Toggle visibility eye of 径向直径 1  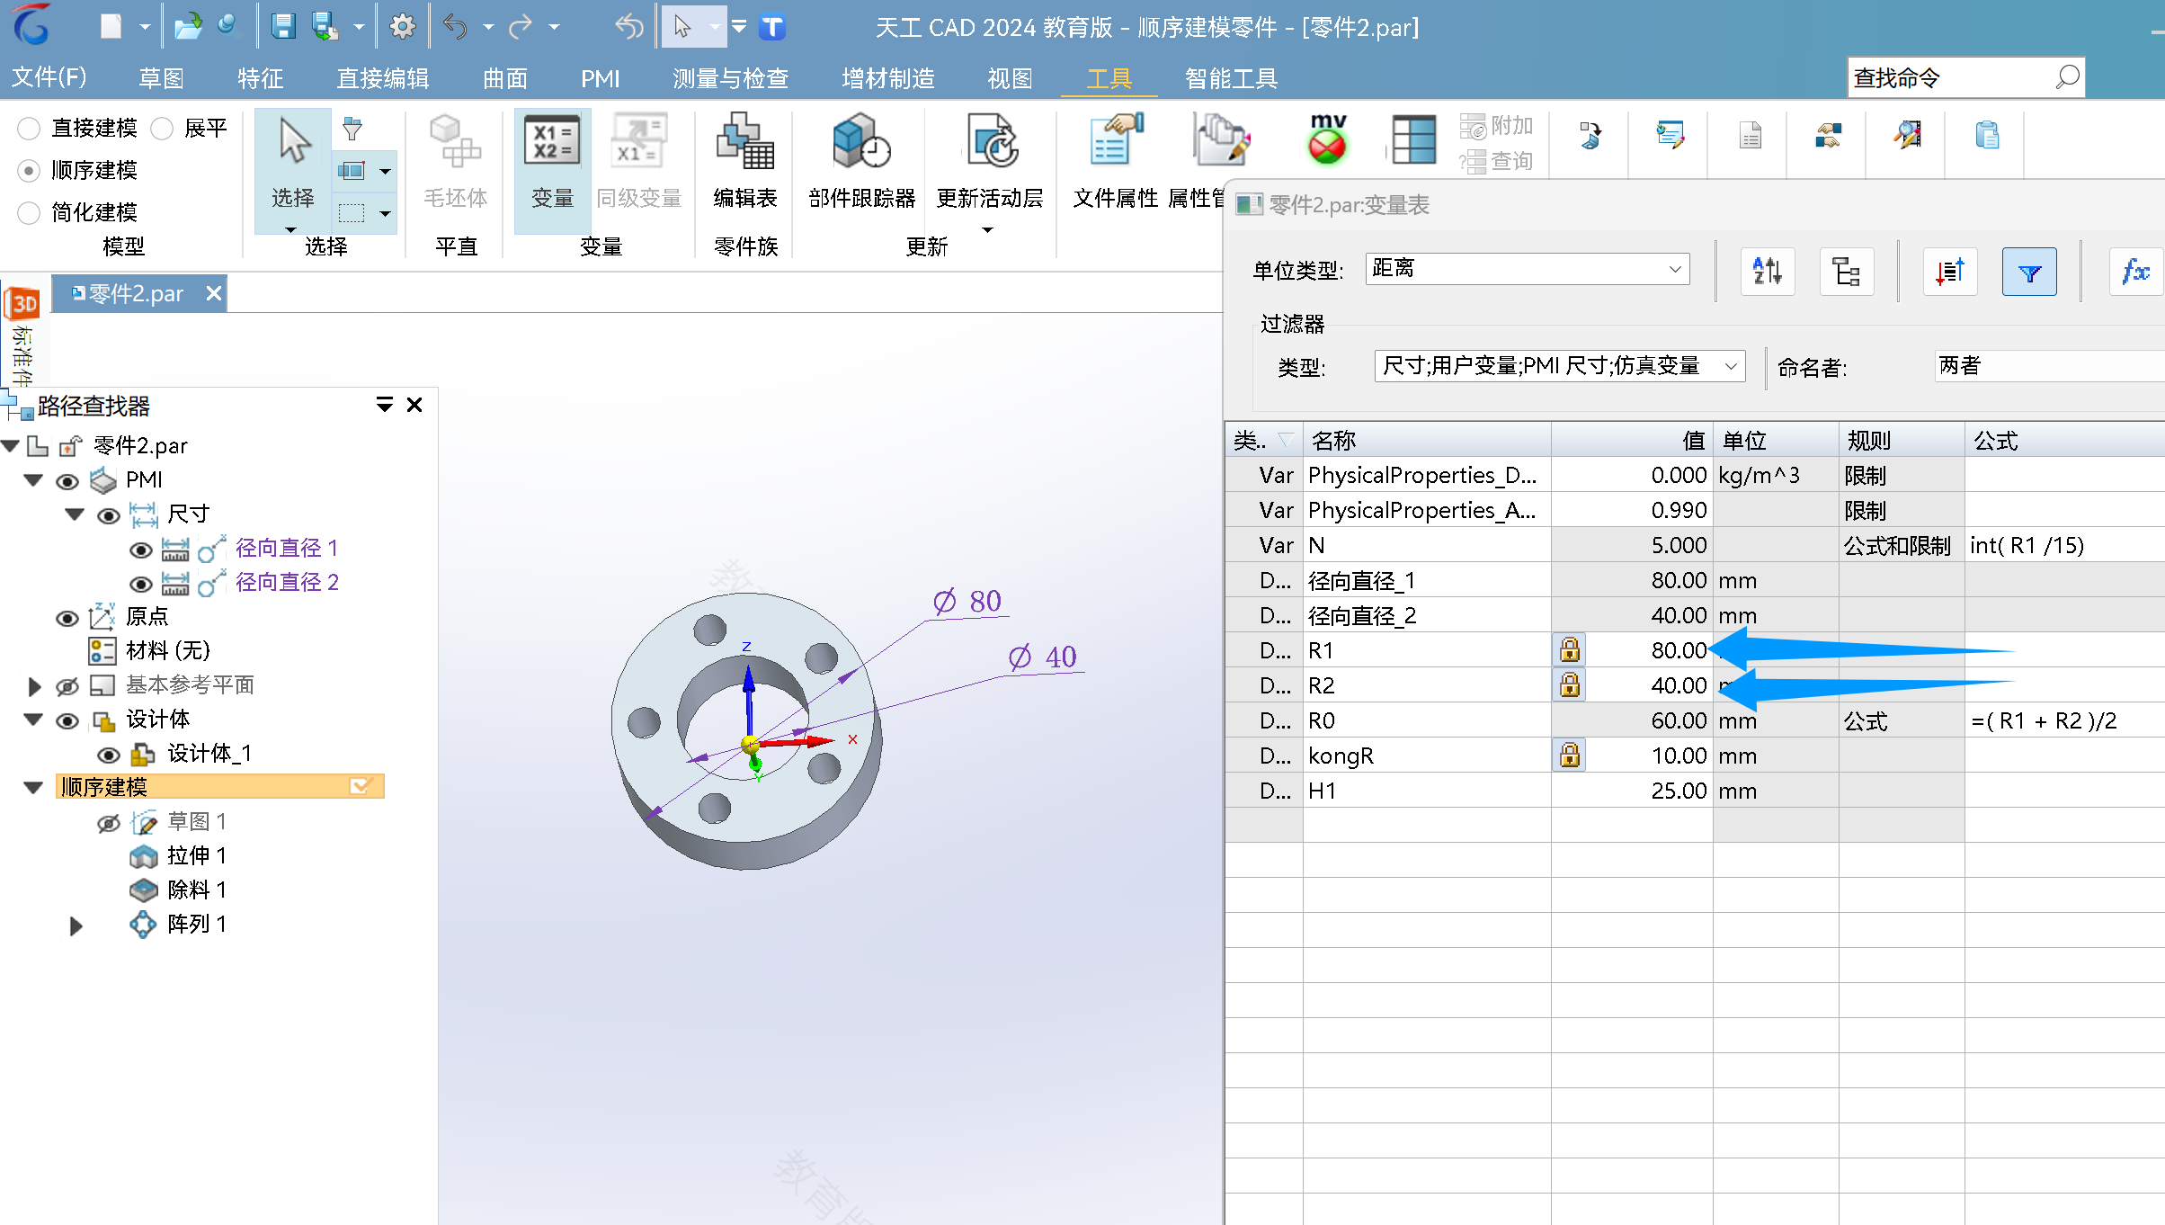141,550
